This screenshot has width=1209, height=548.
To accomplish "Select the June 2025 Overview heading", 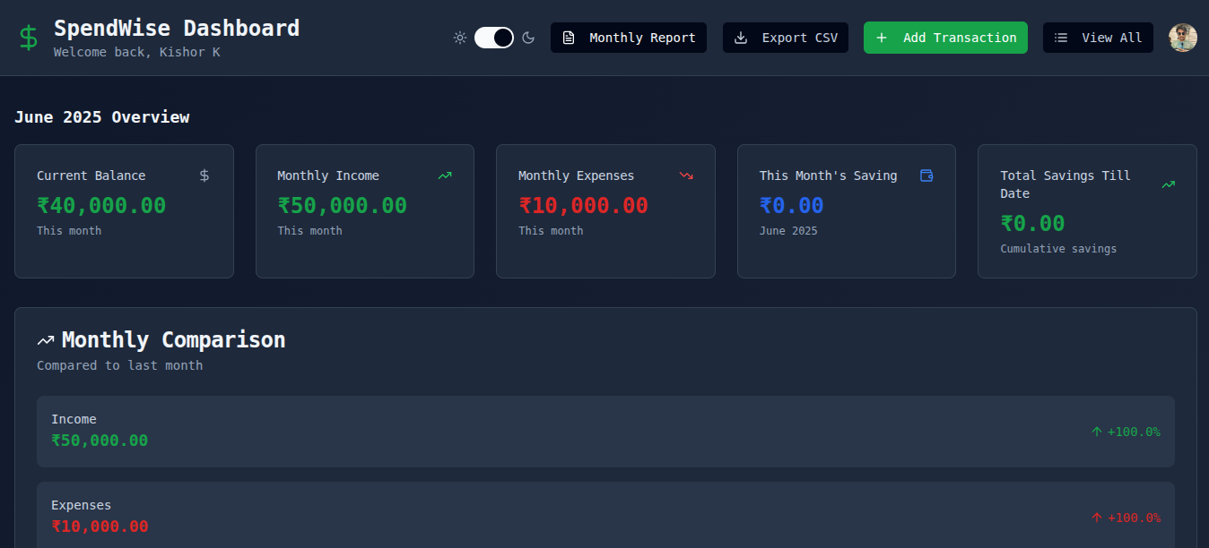I will [101, 116].
